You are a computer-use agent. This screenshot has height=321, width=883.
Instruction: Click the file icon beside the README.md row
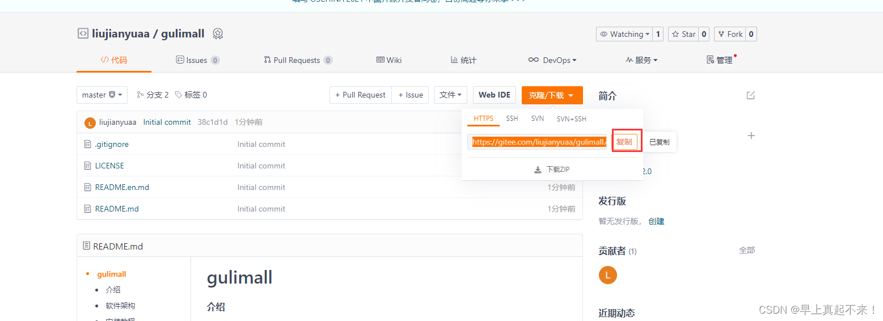[x=87, y=209]
